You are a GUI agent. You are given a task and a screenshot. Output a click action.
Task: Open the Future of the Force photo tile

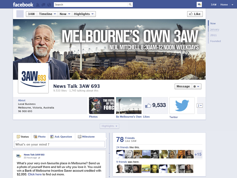(x=101, y=106)
